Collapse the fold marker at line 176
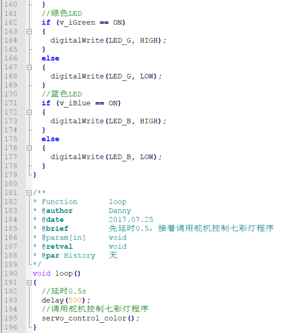The image size is (284, 333). (29, 148)
